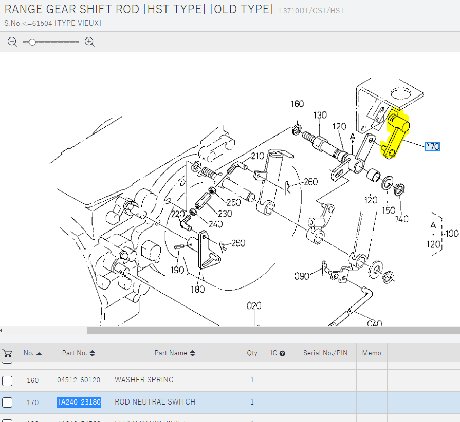Check the checkbox for ROD NEUTRAL SWITCH
The height and width of the screenshot is (422, 460).
pos(8,402)
